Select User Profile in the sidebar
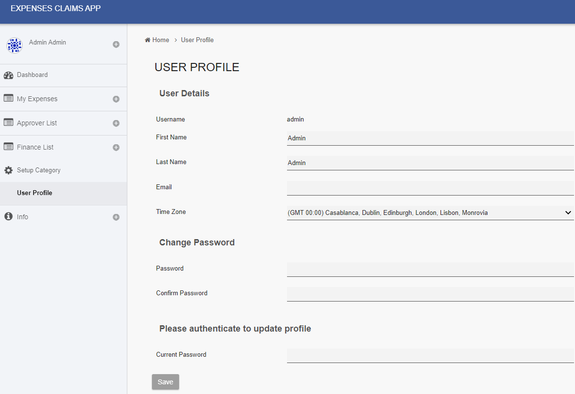 click(x=34, y=193)
